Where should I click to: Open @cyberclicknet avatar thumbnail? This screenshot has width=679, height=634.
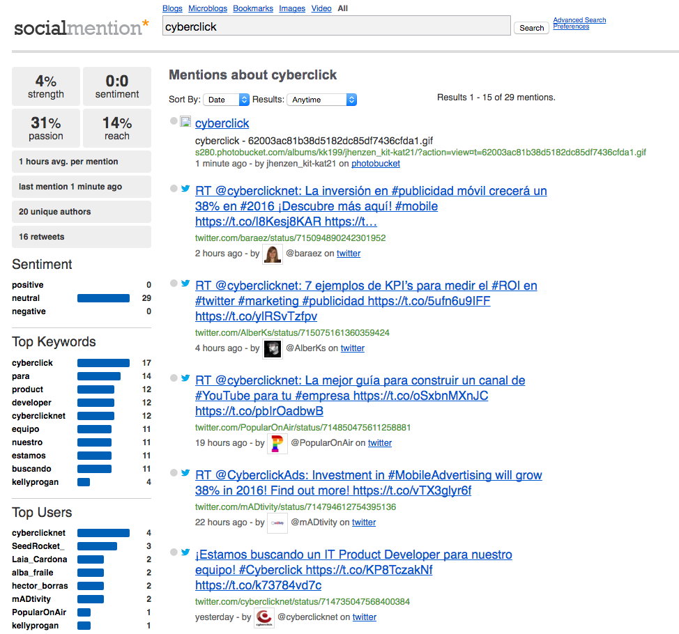click(264, 618)
